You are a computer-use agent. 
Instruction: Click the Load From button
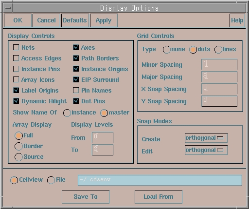[x=159, y=197]
